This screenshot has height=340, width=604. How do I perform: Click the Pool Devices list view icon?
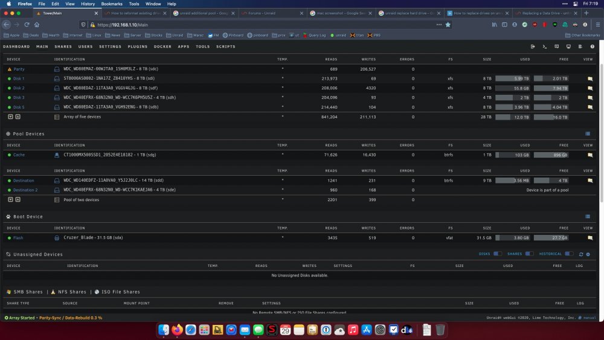click(x=588, y=133)
